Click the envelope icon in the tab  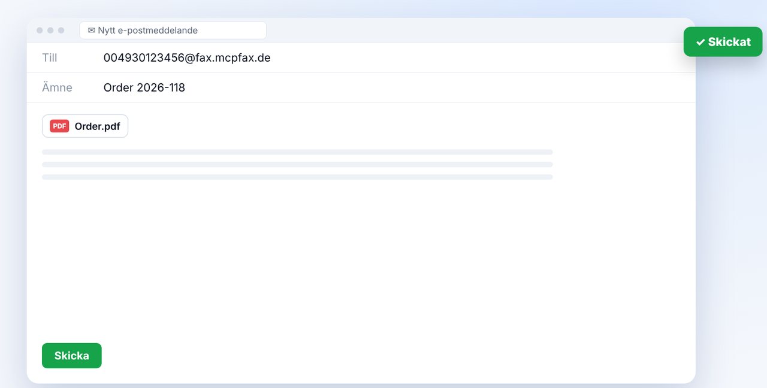92,31
